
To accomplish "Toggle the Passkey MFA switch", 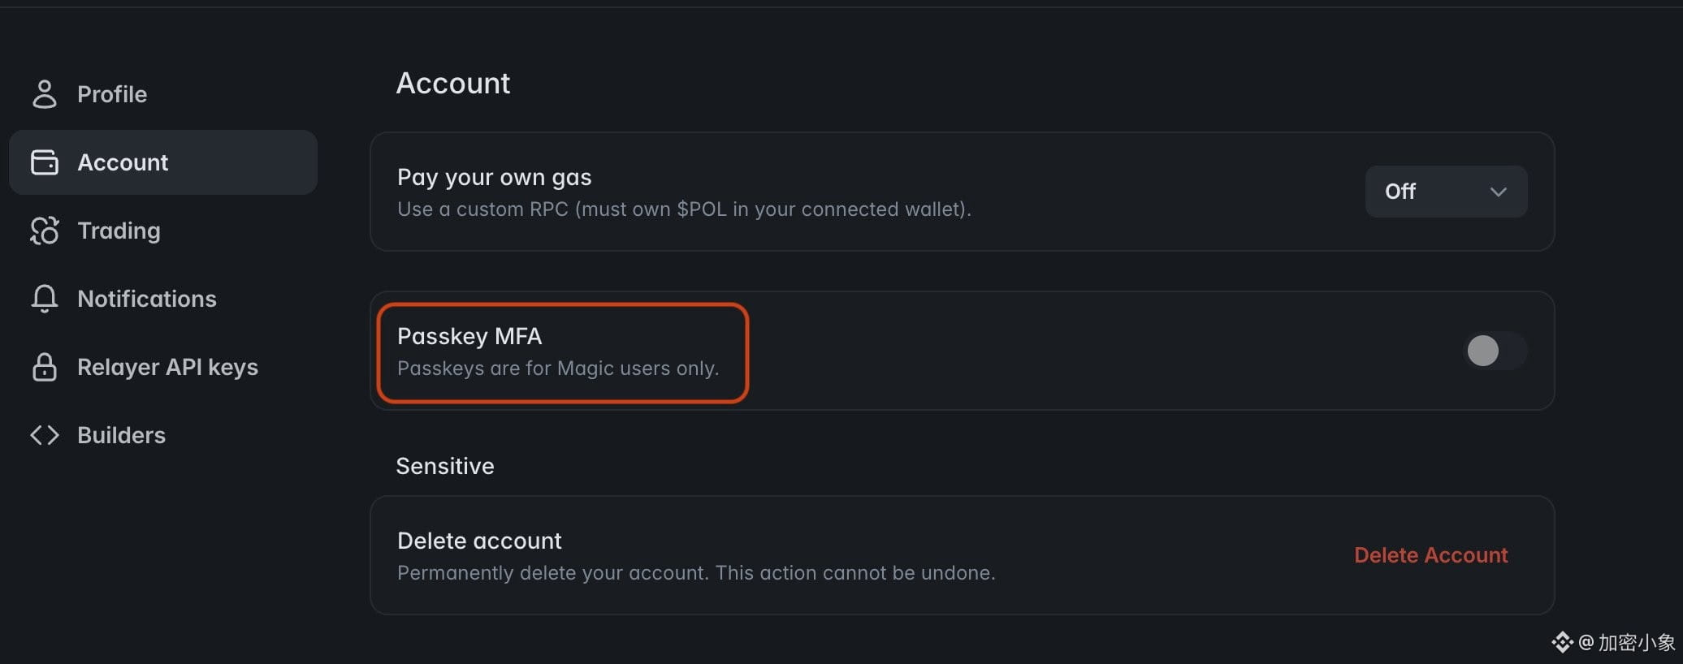I will click(1495, 351).
